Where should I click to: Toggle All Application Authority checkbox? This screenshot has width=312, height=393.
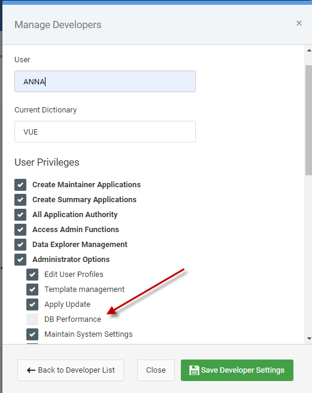pos(20,215)
